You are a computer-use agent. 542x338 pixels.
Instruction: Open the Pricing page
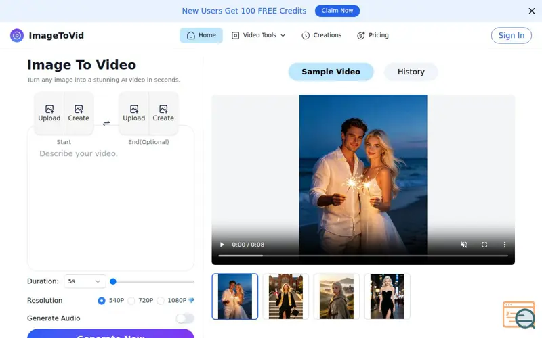(373, 35)
